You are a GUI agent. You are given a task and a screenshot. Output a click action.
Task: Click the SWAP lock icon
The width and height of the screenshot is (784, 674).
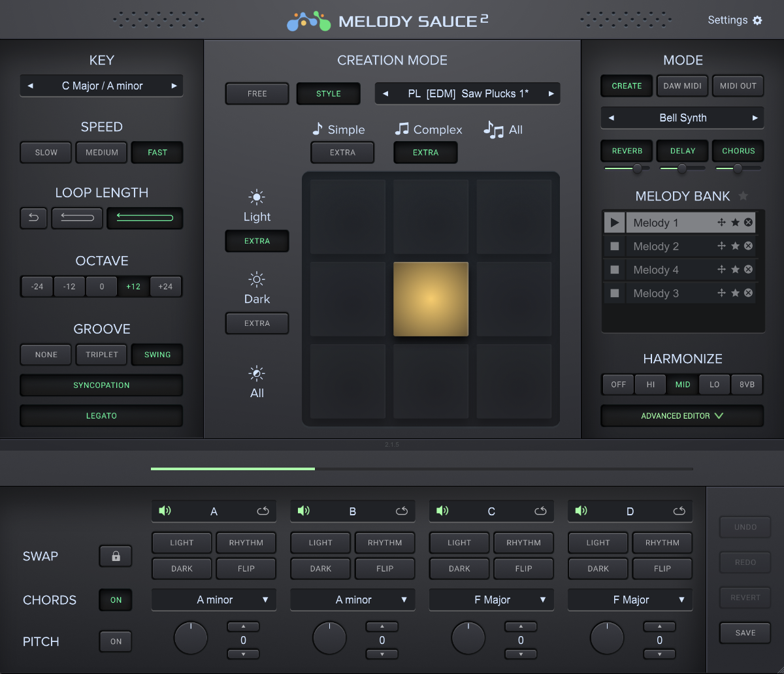116,556
